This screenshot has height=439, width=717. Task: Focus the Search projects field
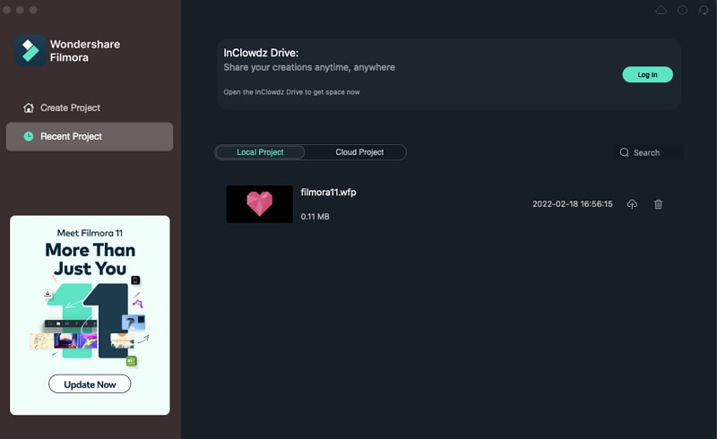648,152
